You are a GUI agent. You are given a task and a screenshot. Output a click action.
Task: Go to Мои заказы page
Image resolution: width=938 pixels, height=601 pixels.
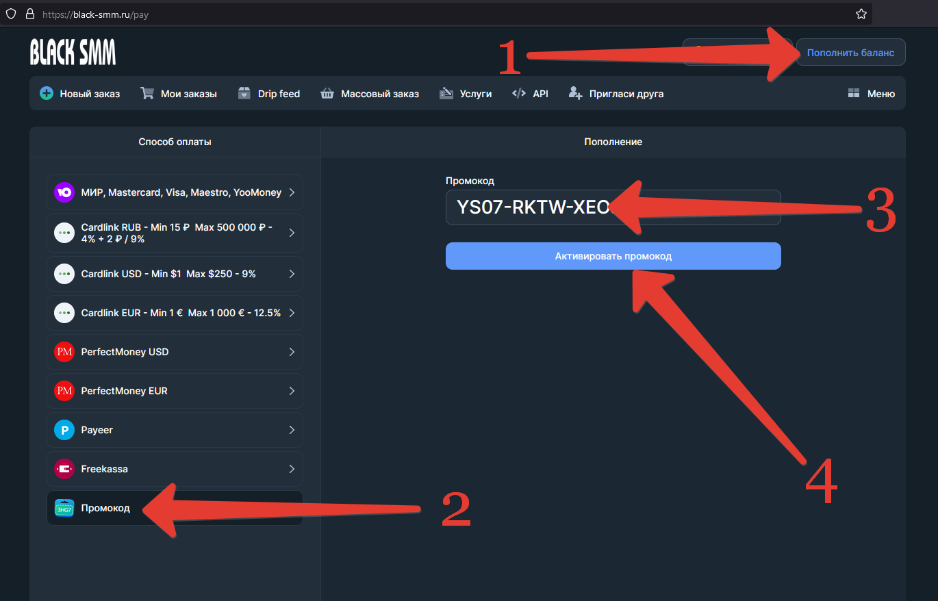pos(179,94)
